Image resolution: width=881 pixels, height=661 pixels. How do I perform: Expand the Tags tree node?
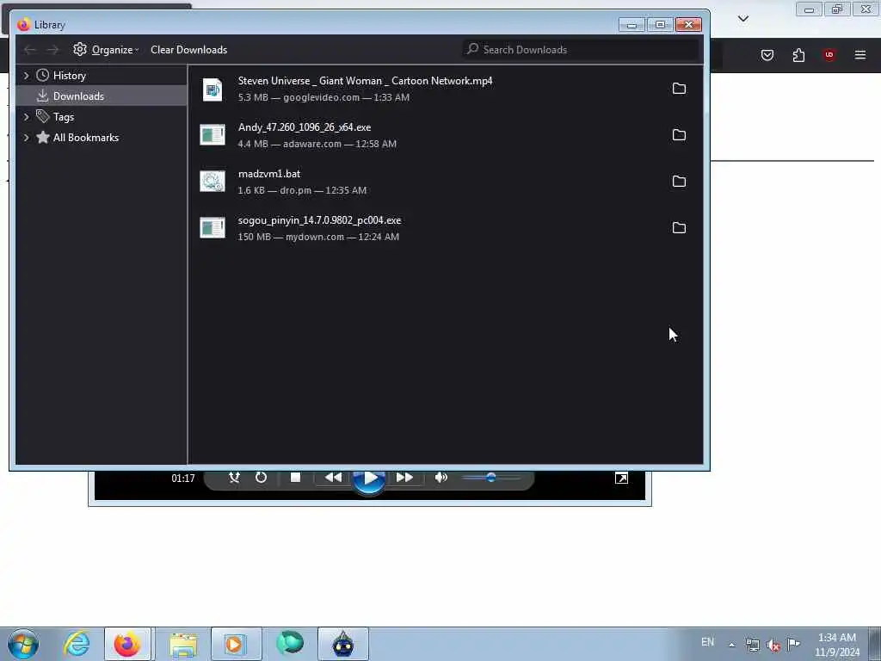[26, 117]
